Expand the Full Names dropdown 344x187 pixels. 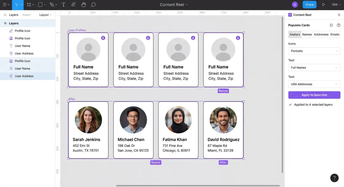[314, 68]
